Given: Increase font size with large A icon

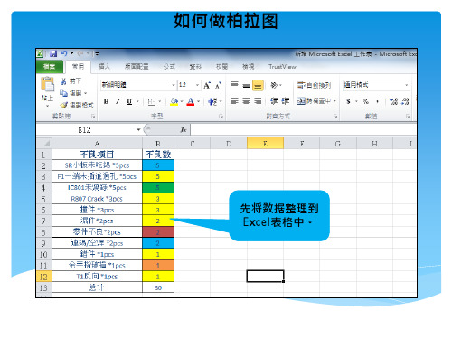Looking at the screenshot, I should 207,85.
